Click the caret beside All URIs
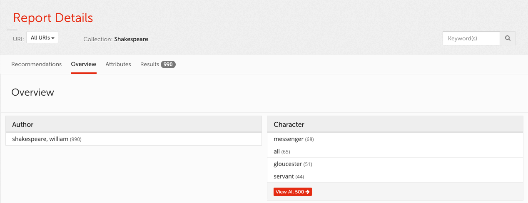The image size is (528, 203). tap(53, 38)
